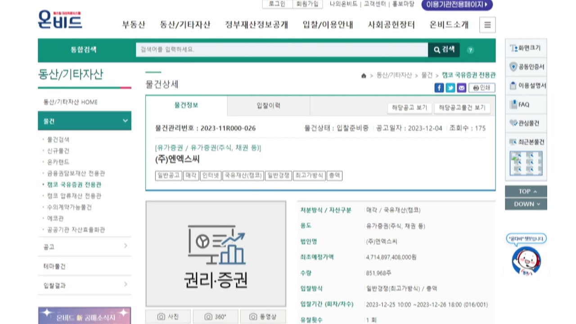Click the Onbid logo
The image size is (576, 324).
60,20
